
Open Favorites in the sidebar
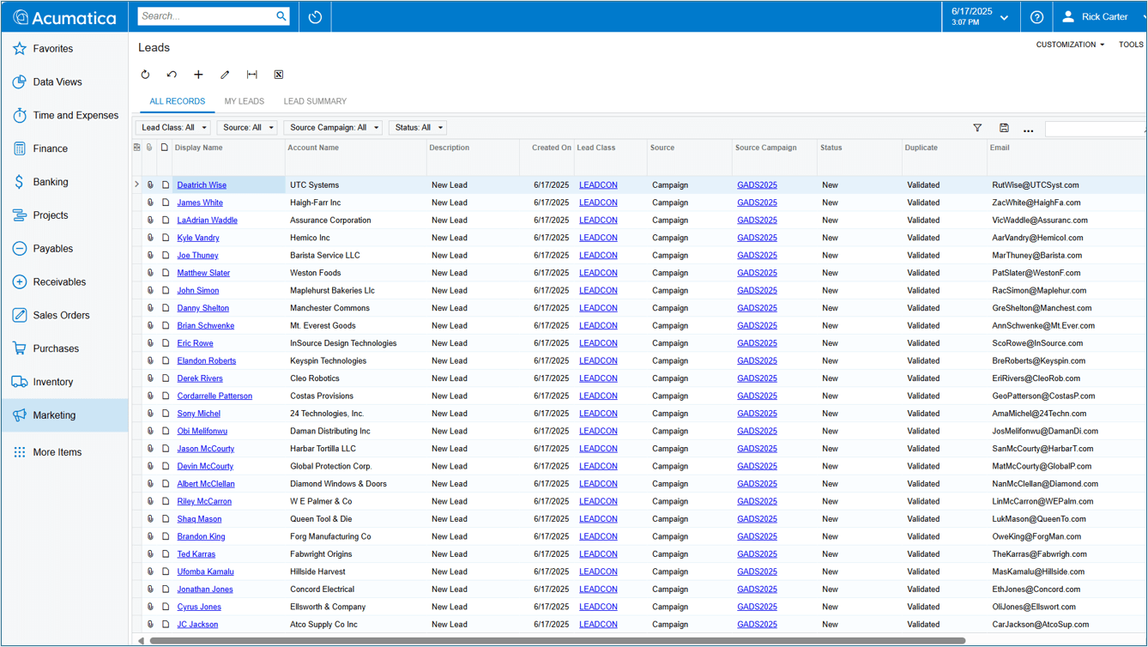point(65,49)
